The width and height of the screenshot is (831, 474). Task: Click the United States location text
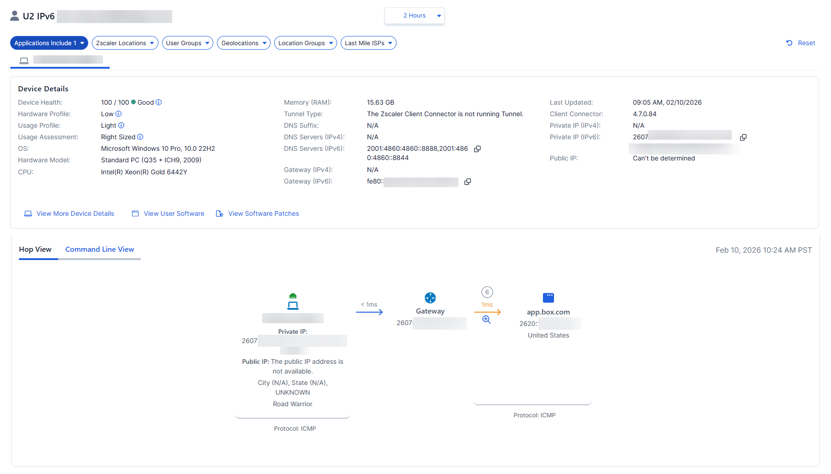[x=548, y=335]
